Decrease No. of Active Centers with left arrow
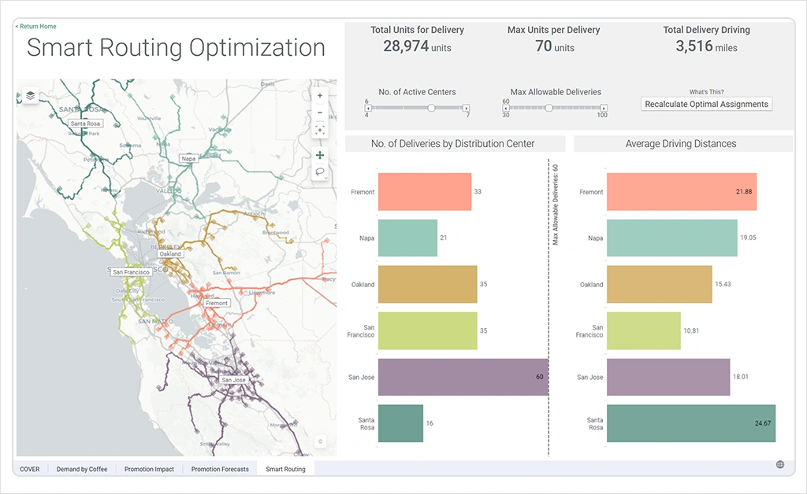The width and height of the screenshot is (807, 494). coord(369,108)
